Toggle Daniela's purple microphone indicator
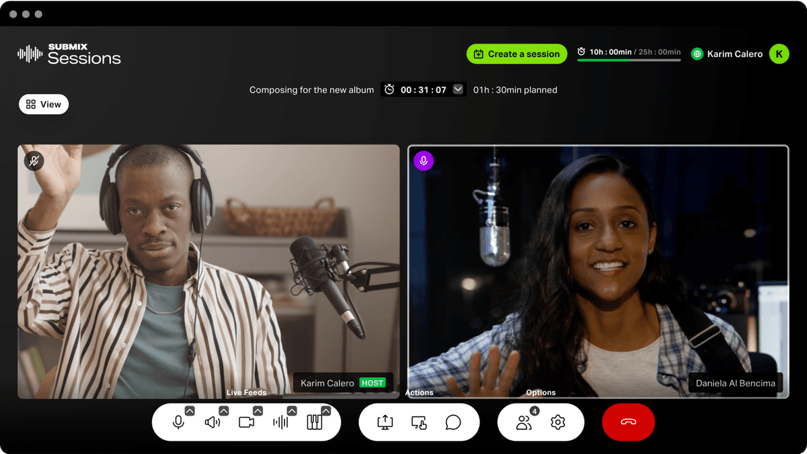Screen dimensions: 807x454 tap(424, 161)
